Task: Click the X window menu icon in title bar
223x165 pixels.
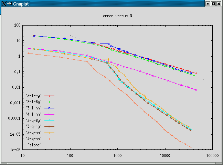Action: 4,3
